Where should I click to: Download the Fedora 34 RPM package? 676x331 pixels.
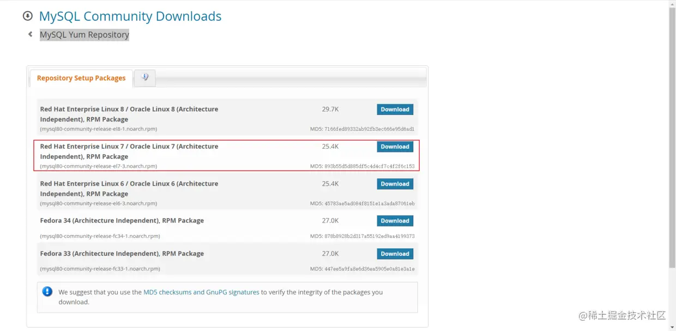[395, 221]
